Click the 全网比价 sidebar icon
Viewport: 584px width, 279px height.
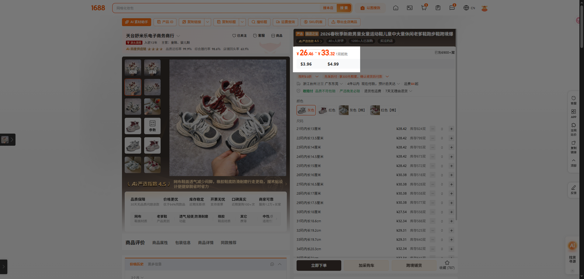click(573, 129)
